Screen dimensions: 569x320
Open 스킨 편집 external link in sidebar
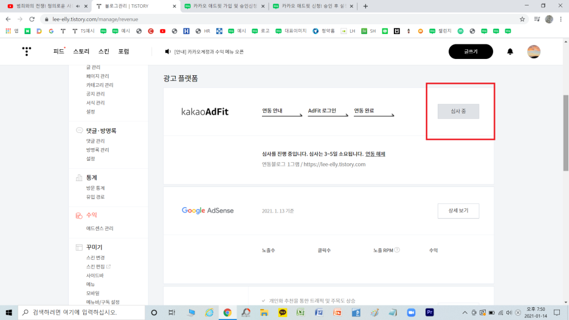point(98,267)
